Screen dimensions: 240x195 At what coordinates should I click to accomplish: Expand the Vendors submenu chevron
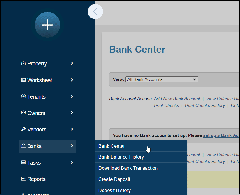[72, 129]
